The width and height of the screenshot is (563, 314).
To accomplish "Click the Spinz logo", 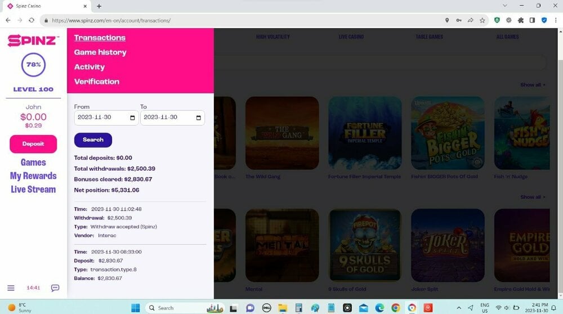I will click(x=33, y=40).
